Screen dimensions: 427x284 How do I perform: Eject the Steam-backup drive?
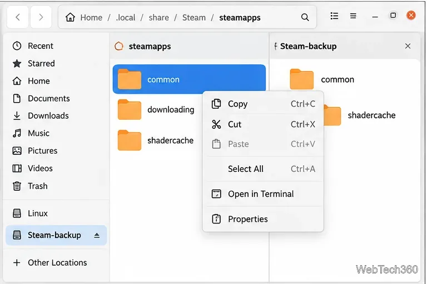(x=97, y=235)
